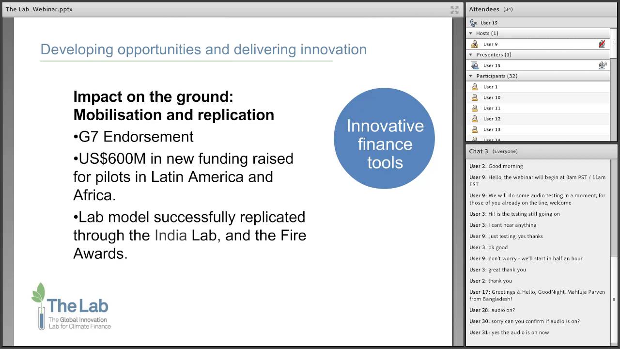This screenshot has width=620, height=349.
Task: Click 'User 28: audio on?' chat message
Action: coord(492,310)
